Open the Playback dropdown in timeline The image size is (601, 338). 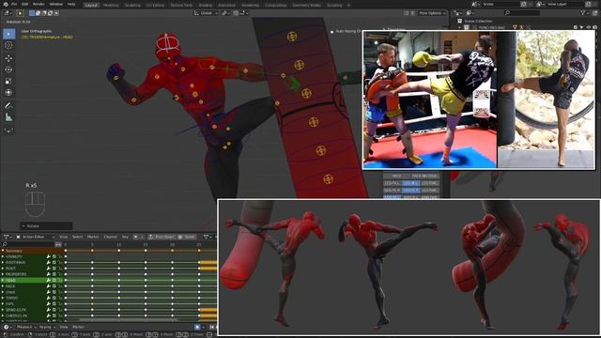26,327
